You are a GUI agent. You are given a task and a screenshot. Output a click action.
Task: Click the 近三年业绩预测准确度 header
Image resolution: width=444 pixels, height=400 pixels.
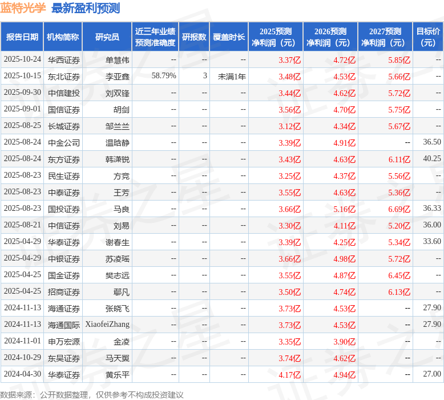pos(155,37)
